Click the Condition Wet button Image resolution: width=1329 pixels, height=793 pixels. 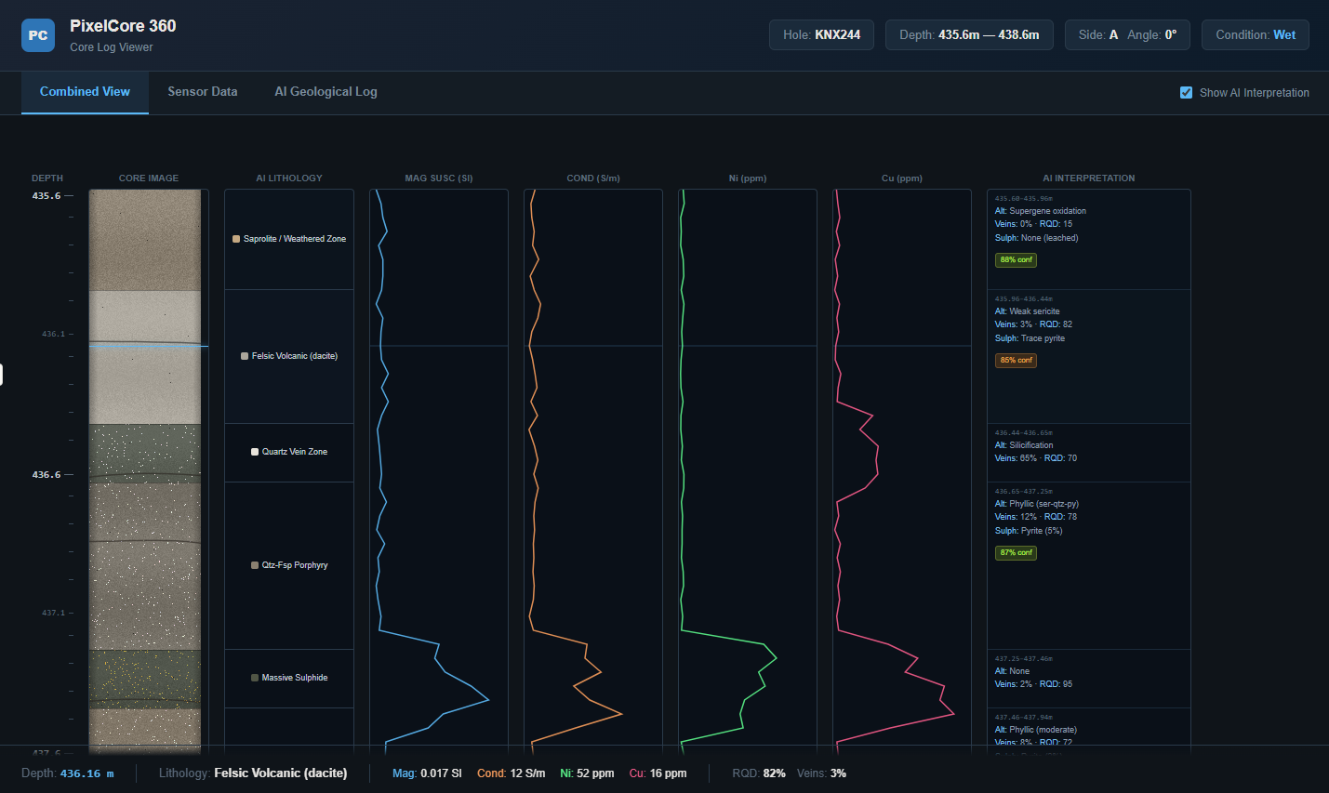[1255, 35]
